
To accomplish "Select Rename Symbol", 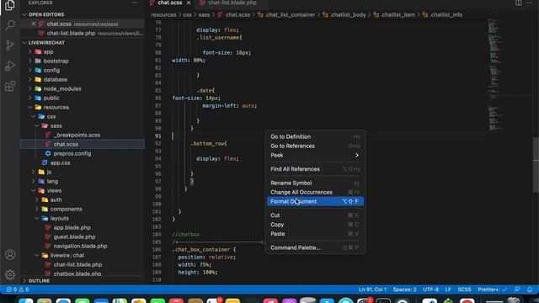I will point(291,183).
